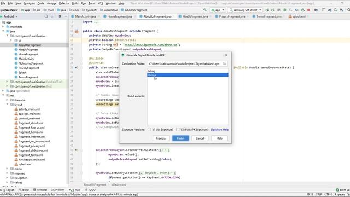Enable V1 (Jar Signature) checkbox
This screenshot has height=197, width=350.
click(x=149, y=130)
